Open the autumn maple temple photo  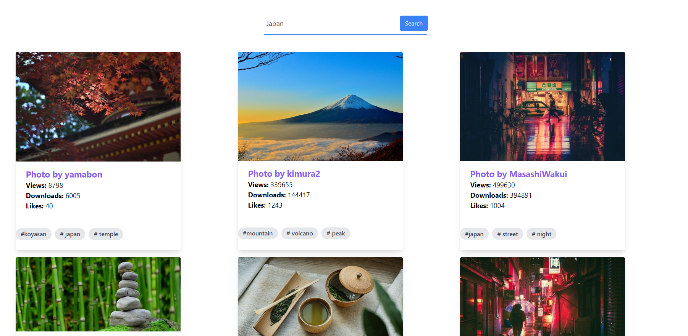coord(98,107)
